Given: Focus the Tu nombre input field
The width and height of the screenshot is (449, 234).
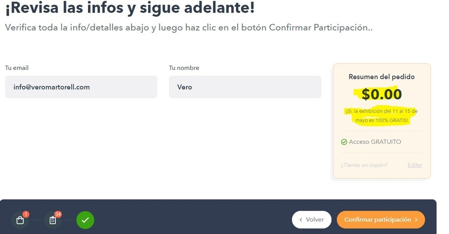Looking at the screenshot, I should 245,87.
